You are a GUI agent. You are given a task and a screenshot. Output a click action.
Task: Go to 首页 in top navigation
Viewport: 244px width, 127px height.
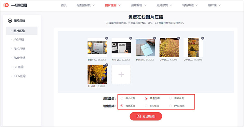64,5
